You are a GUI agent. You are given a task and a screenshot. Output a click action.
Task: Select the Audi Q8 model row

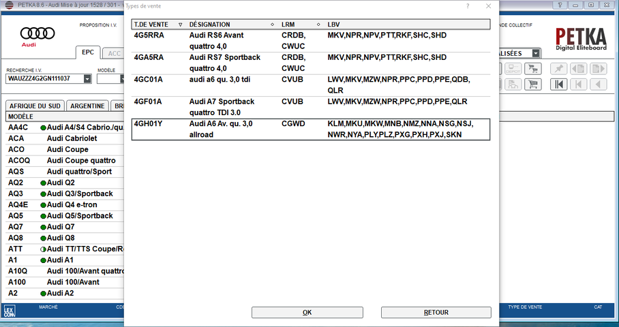coord(65,238)
